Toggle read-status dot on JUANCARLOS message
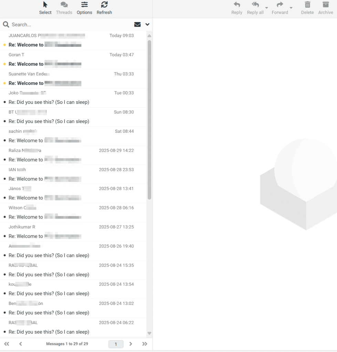Image resolution: width=337 pixels, height=352 pixels. point(4,45)
